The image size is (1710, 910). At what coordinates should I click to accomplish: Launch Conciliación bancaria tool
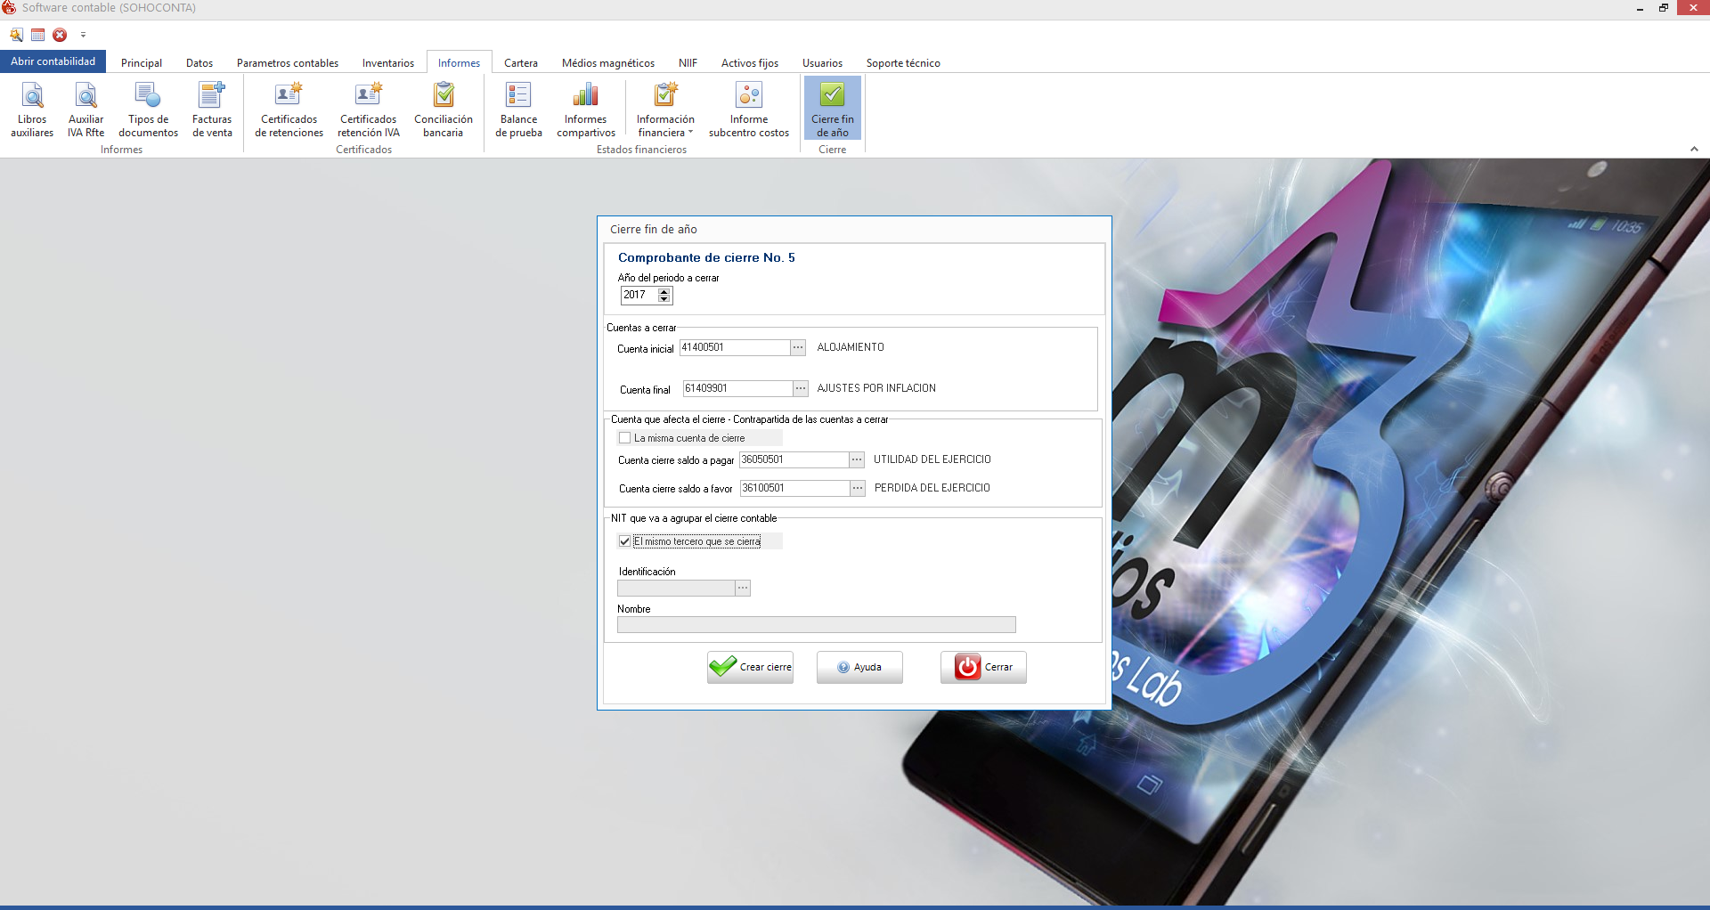click(443, 109)
